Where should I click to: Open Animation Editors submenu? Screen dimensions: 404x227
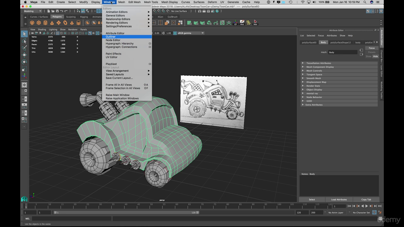[127, 12]
